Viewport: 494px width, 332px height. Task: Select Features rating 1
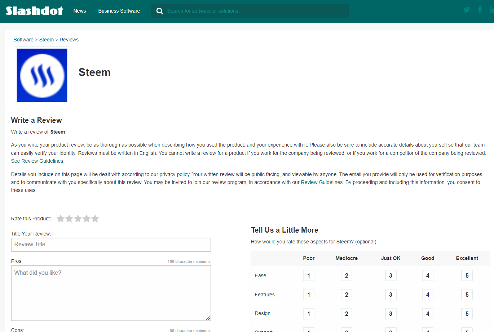[x=309, y=295]
